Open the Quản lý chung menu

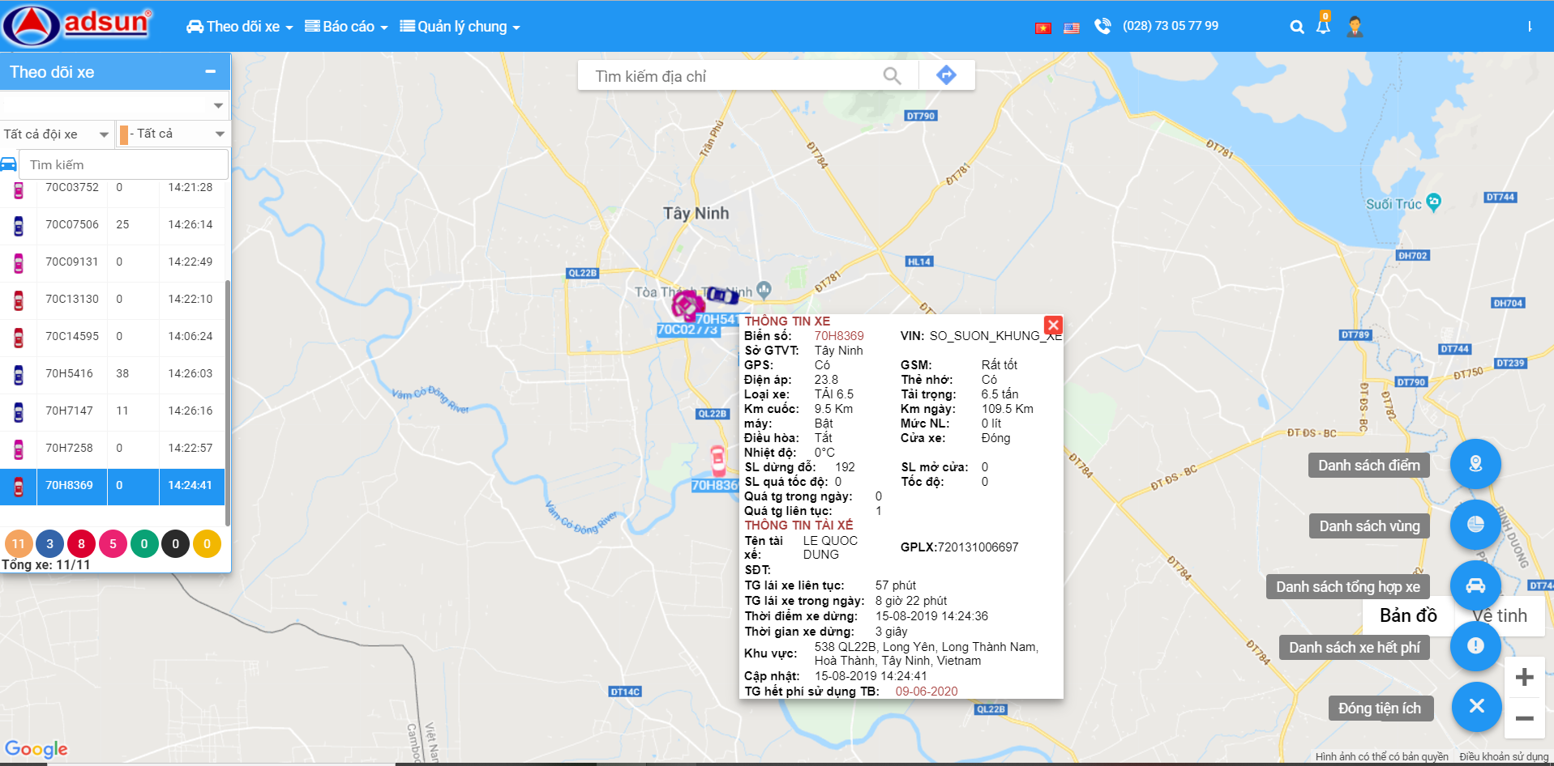tap(460, 27)
